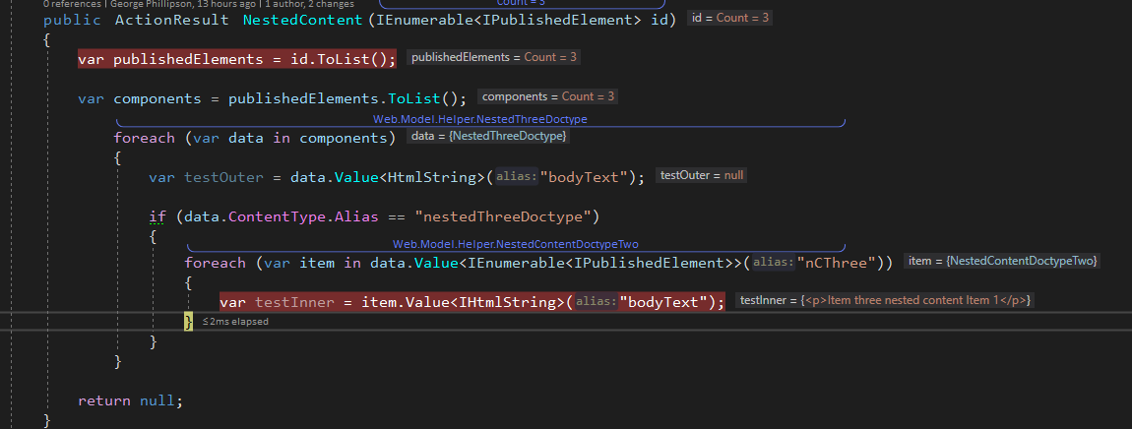Click the "bodyText" string in the testOuter line
The height and width of the screenshot is (429, 1132).
point(584,177)
